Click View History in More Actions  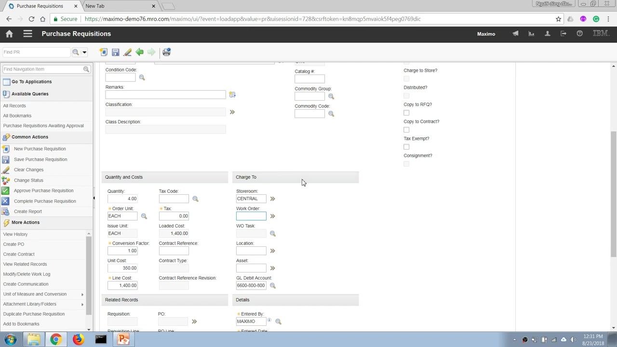pyautogui.click(x=15, y=234)
